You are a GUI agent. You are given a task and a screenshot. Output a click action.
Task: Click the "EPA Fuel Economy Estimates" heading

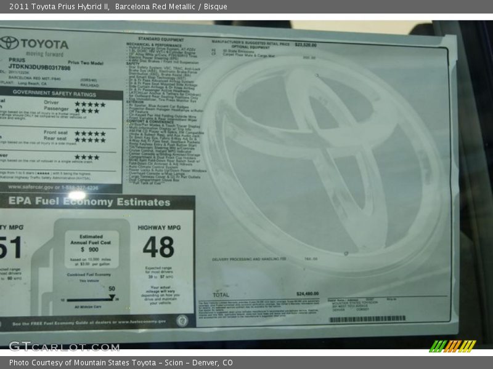click(89, 202)
